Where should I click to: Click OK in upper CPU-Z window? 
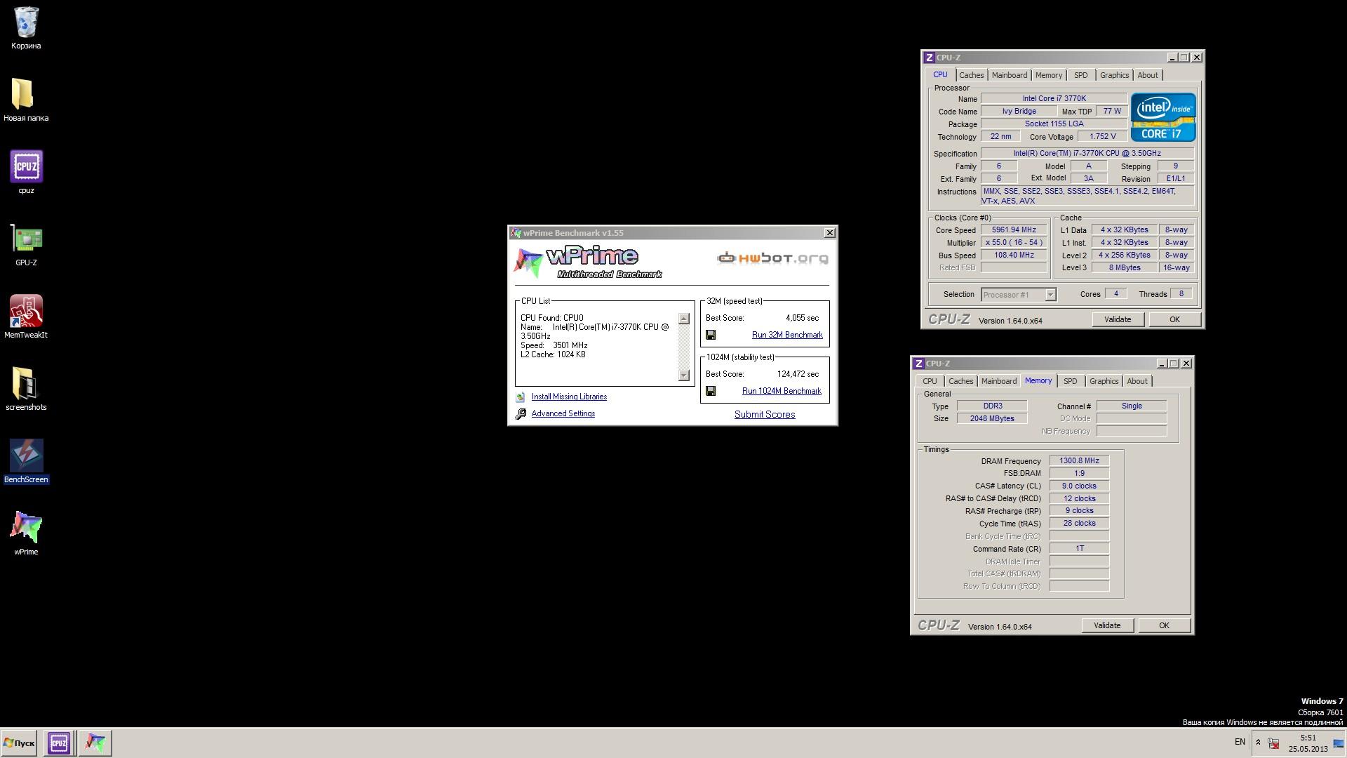[1174, 319]
